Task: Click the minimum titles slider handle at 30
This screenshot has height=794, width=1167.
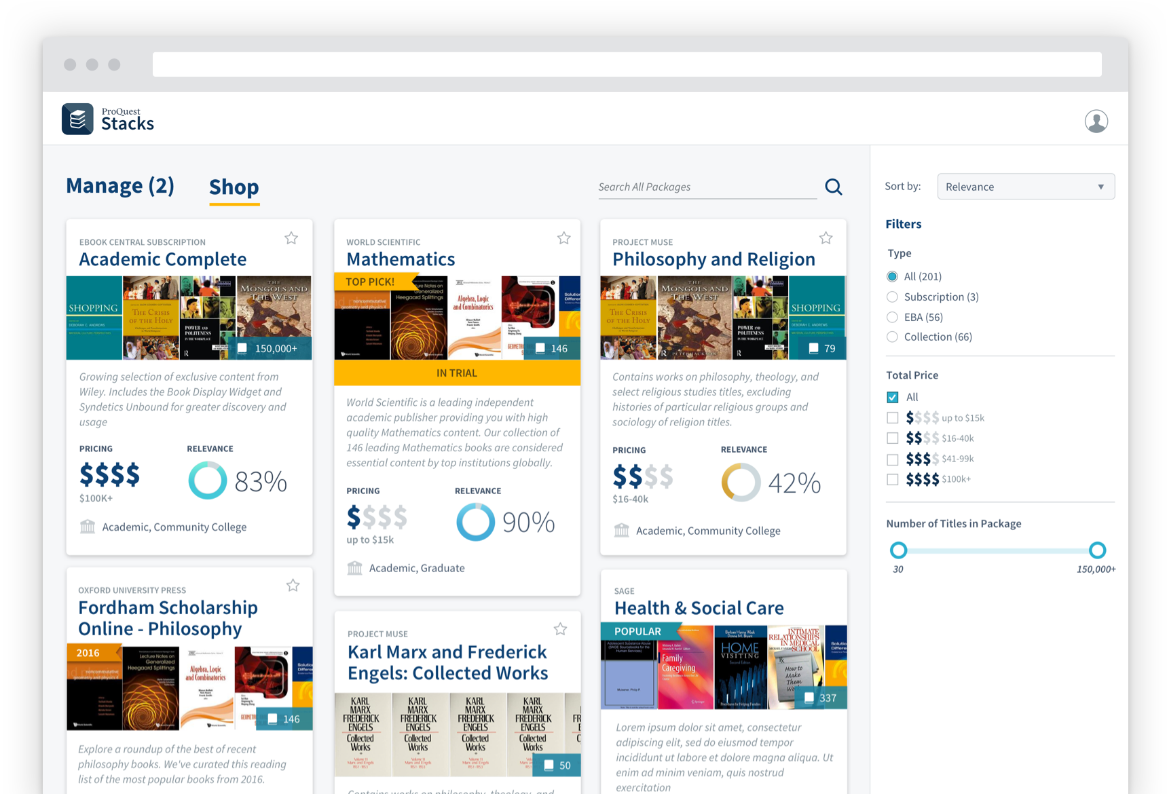Action: click(898, 550)
